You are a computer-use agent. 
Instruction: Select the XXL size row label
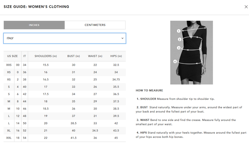pyautogui.click(x=9, y=138)
